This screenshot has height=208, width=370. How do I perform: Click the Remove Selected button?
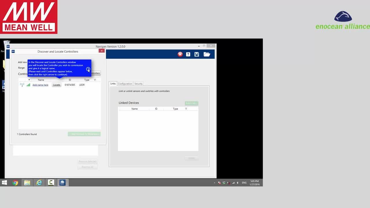[x=87, y=161]
